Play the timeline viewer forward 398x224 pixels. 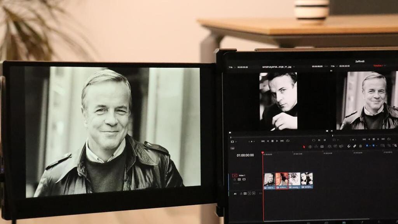tap(378, 139)
